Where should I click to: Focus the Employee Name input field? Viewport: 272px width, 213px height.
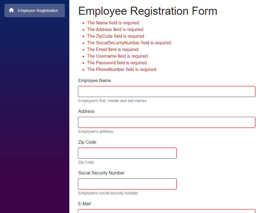[166, 92]
